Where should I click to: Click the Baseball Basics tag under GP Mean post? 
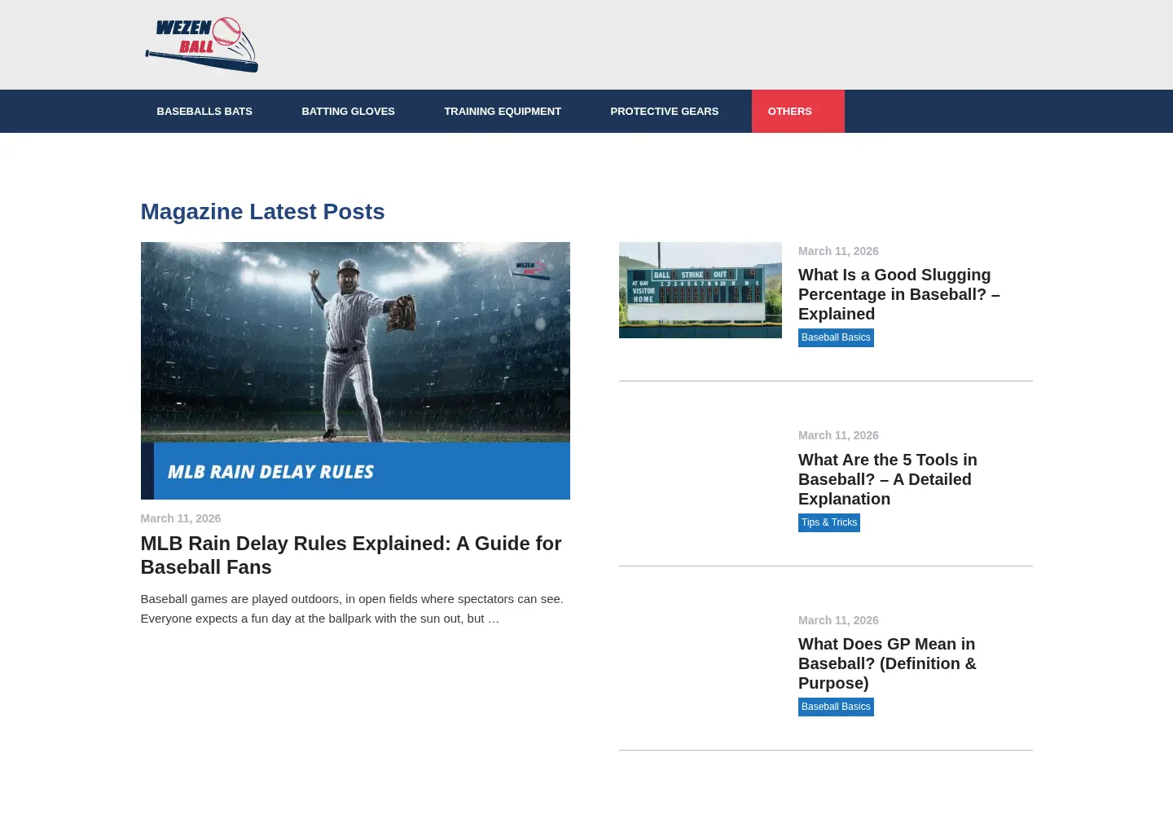(836, 707)
